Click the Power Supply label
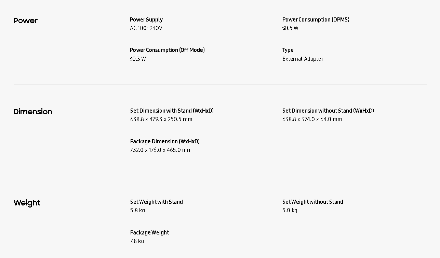This screenshot has width=440, height=258. (x=146, y=19)
